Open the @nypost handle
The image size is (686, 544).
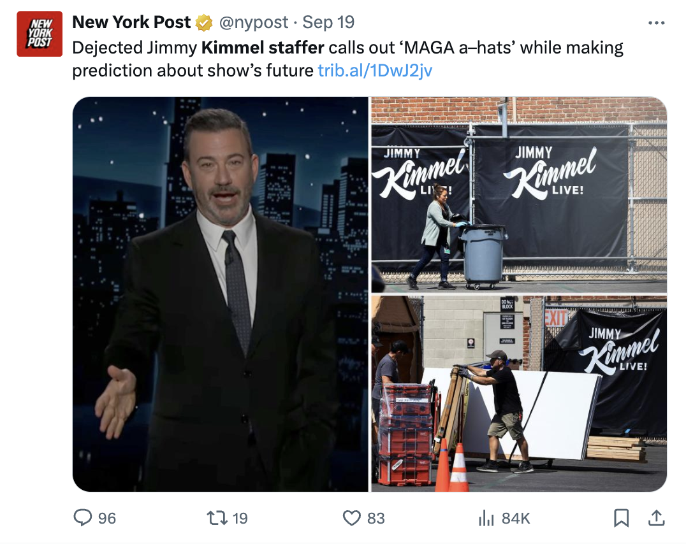tap(253, 22)
